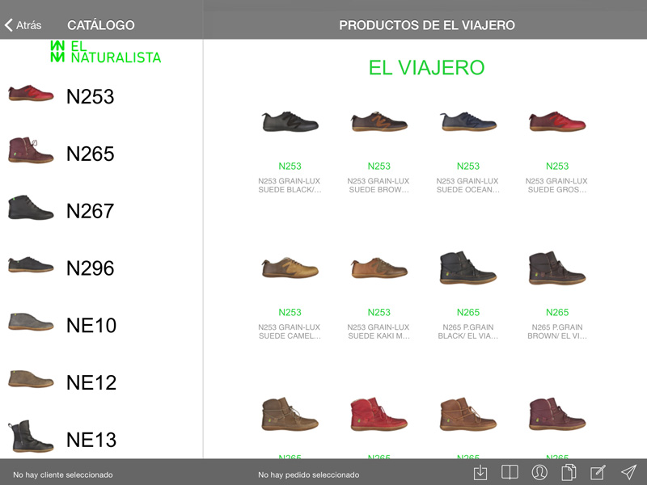Tap 'N253 GRAIN-LUX SUEDE BLACK/…' description
The width and height of the screenshot is (647, 485).
pos(290,185)
